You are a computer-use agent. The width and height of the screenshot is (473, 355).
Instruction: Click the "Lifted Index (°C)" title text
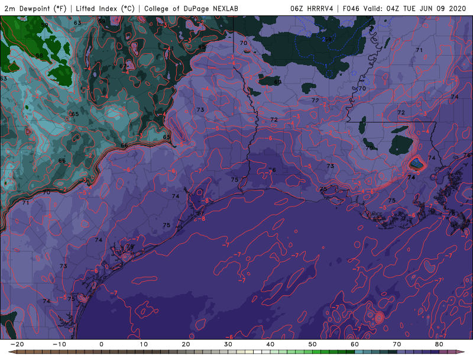(105, 8)
